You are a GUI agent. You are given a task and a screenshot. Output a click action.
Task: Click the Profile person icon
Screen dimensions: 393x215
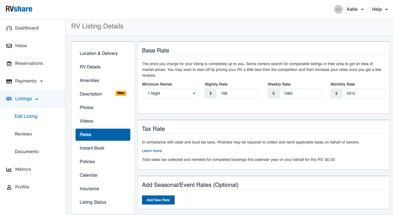9,187
